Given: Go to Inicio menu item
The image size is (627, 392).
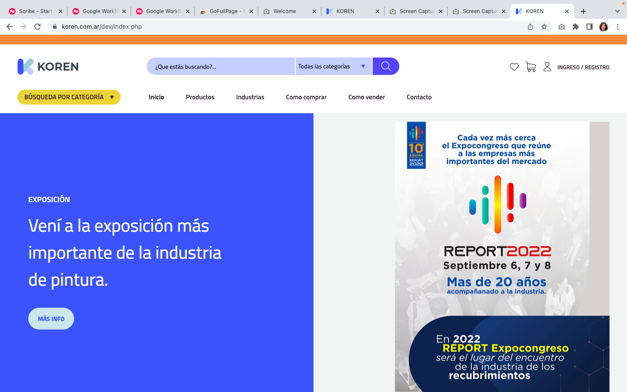Looking at the screenshot, I should click(x=156, y=97).
